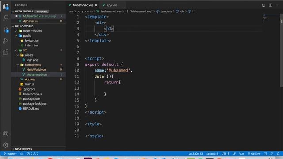
Task: Click the Open Changes icon in editor toolbar
Action: [264, 5]
